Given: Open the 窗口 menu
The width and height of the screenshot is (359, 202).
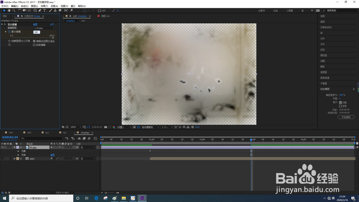Looking at the screenshot, I should [73, 6].
